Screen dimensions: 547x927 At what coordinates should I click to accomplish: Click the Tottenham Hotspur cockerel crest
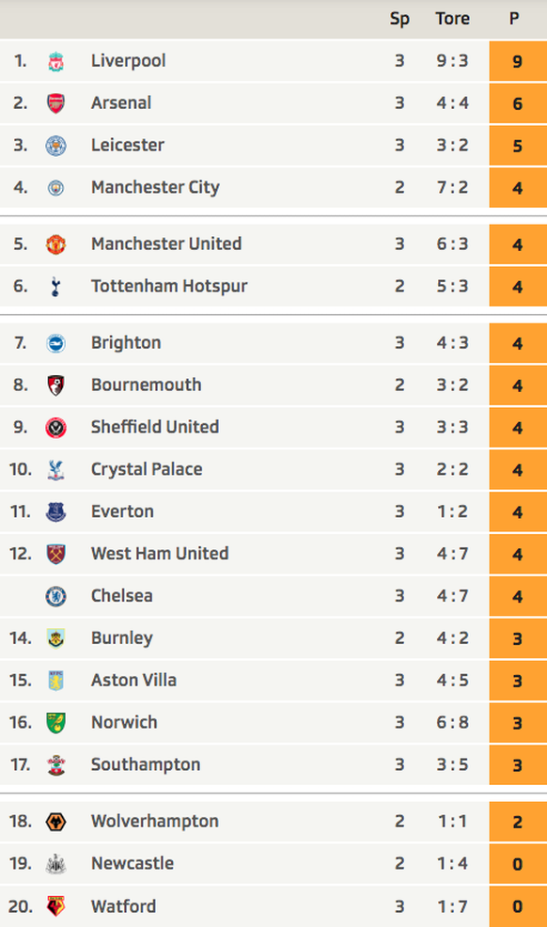pyautogui.click(x=55, y=287)
